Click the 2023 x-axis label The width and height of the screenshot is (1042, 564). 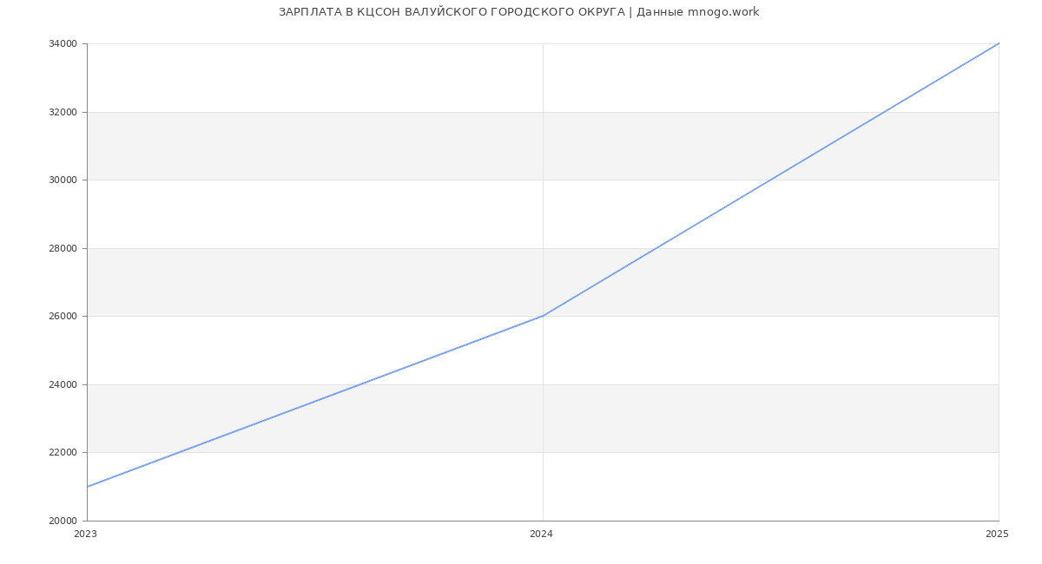[x=86, y=534]
